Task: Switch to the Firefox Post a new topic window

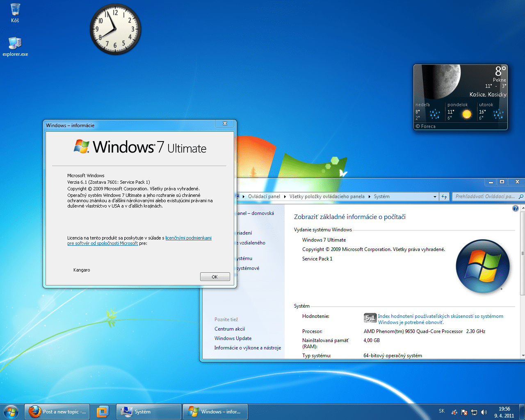Action: click(x=57, y=411)
